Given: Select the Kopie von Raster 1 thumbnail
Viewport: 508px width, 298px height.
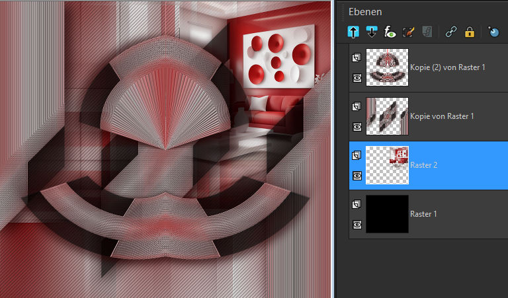Looking at the screenshot, I should [387, 116].
